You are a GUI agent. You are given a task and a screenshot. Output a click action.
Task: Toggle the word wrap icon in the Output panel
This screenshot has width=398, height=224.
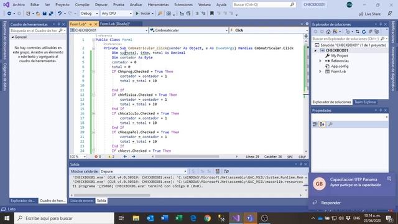tap(226, 171)
